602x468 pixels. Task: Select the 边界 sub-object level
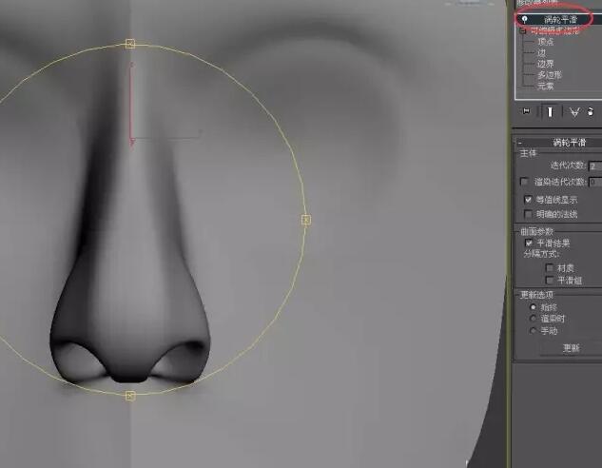[546, 64]
